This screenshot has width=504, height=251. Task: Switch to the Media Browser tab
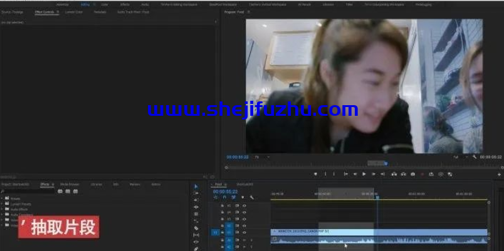(x=70, y=184)
